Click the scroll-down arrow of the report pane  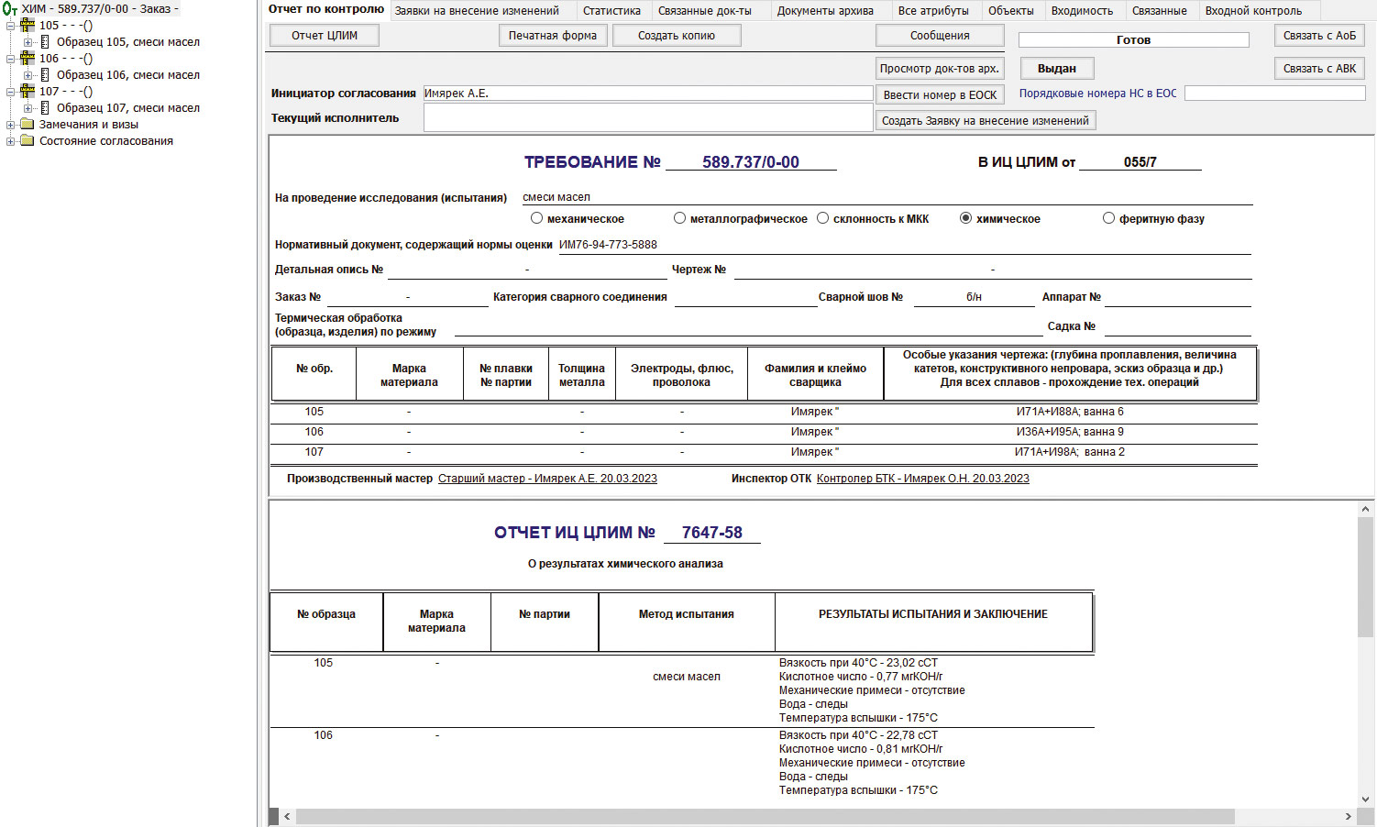1366,799
